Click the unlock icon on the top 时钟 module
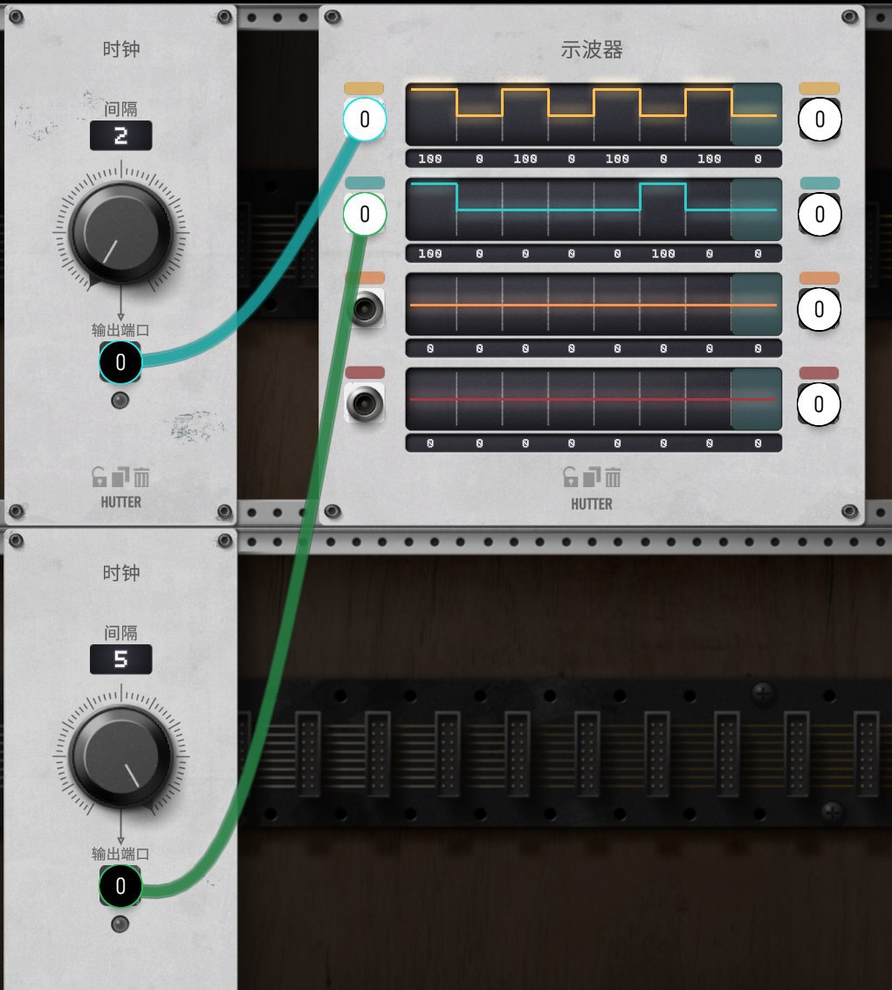The height and width of the screenshot is (990, 892). coord(99,478)
